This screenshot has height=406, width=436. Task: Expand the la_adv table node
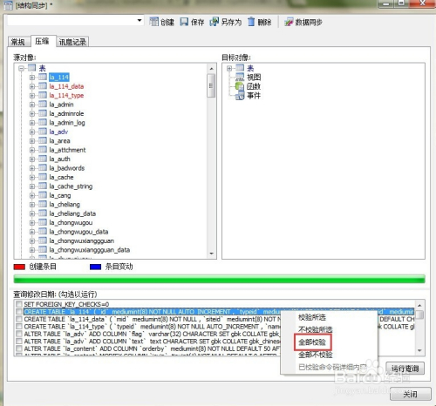coord(32,132)
